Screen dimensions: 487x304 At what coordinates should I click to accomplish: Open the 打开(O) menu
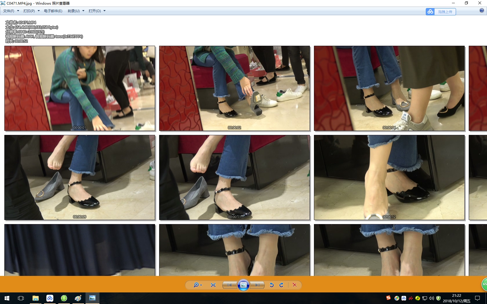tap(97, 11)
